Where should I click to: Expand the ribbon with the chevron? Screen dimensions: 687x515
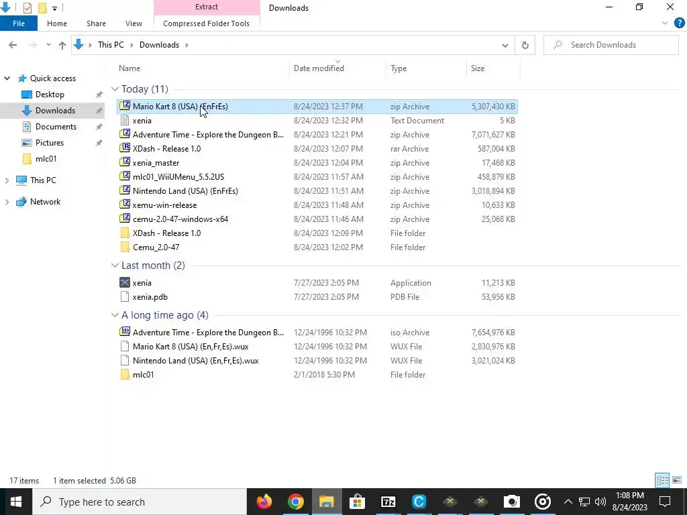coord(665,23)
